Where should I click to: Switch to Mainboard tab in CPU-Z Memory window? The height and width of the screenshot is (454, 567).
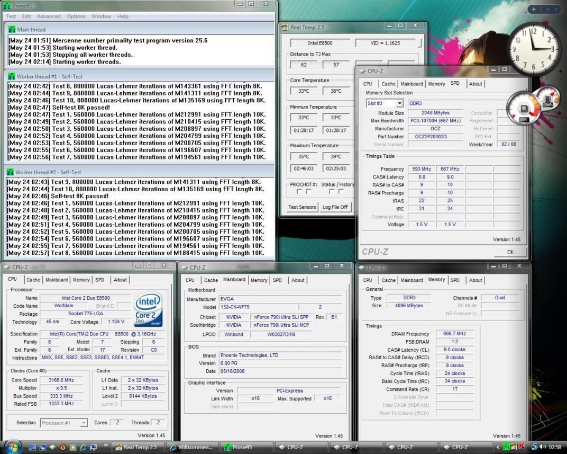[412, 280]
